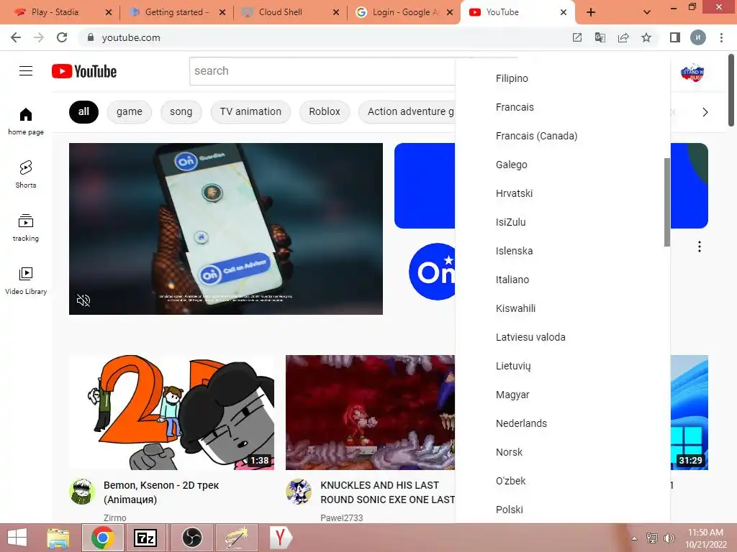This screenshot has height=552, width=737.
Task: Open the three-dot options beside the ad
Action: [700, 247]
